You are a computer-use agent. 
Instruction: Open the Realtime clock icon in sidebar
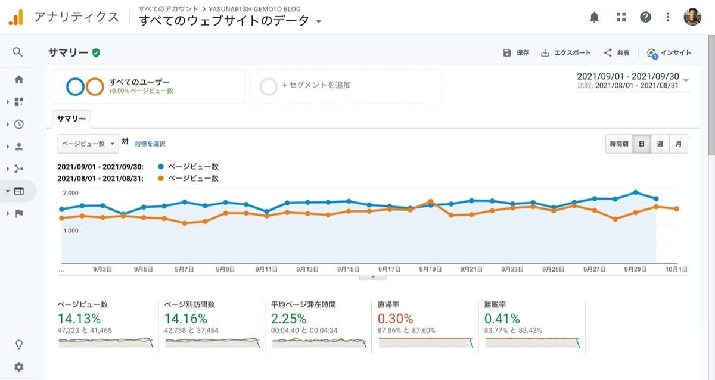pyautogui.click(x=19, y=124)
